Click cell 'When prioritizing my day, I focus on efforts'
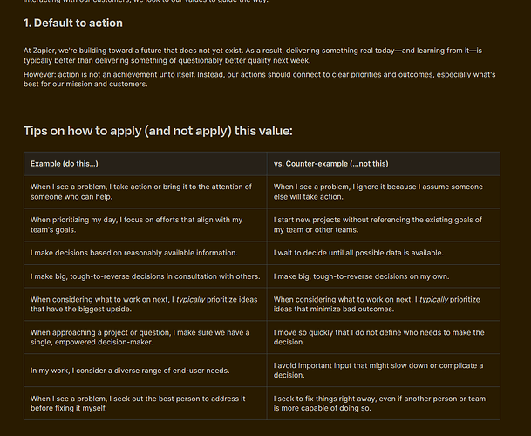Image resolution: width=531 pixels, height=436 pixels. point(146,225)
